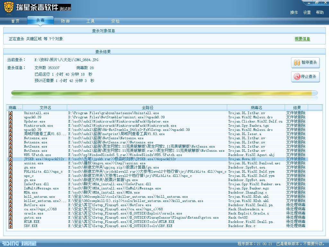Click the Rising lion shield logo
The height and width of the screenshot is (247, 329).
(x=8, y=8)
